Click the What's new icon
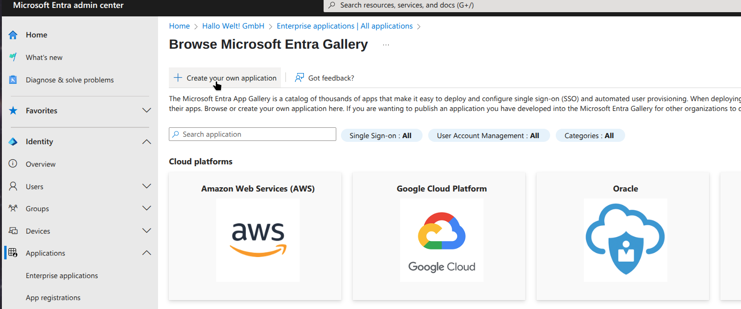This screenshot has height=309, width=741. pyautogui.click(x=13, y=57)
